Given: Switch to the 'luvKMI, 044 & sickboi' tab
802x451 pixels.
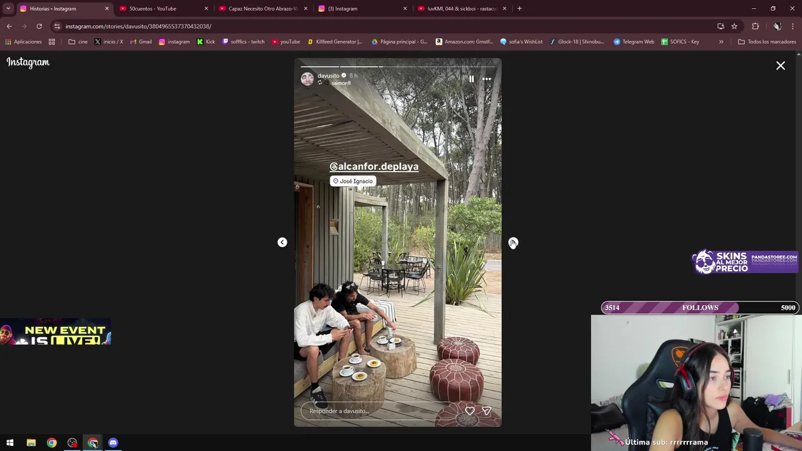Looking at the screenshot, I should point(461,9).
